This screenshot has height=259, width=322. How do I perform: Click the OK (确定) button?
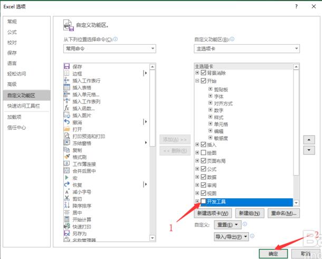(x=273, y=254)
